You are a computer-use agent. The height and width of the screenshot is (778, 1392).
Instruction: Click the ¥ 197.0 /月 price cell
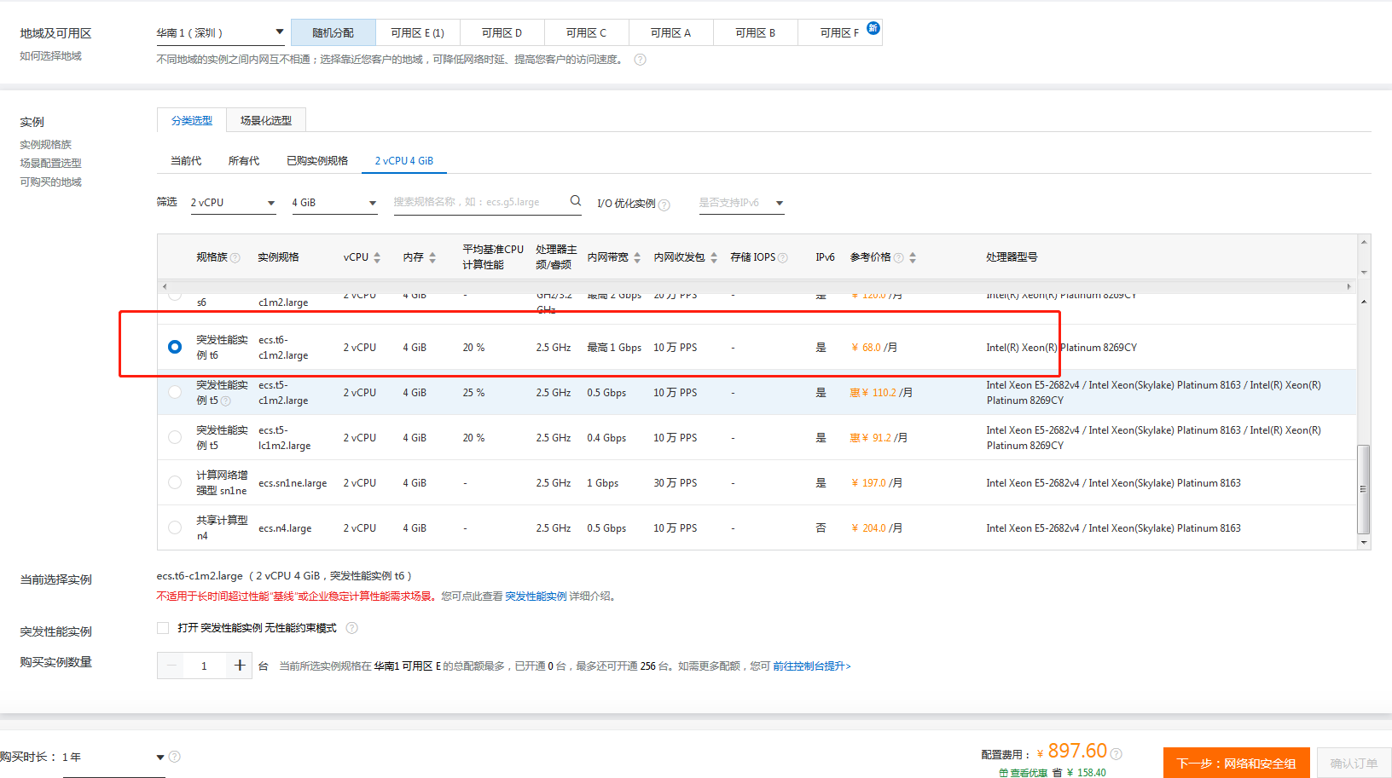tap(877, 482)
